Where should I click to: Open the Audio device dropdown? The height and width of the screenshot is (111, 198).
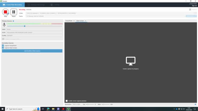34,32
